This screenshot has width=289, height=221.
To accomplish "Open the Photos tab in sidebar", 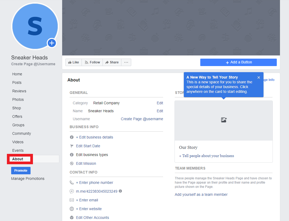I will [x=18, y=99].
